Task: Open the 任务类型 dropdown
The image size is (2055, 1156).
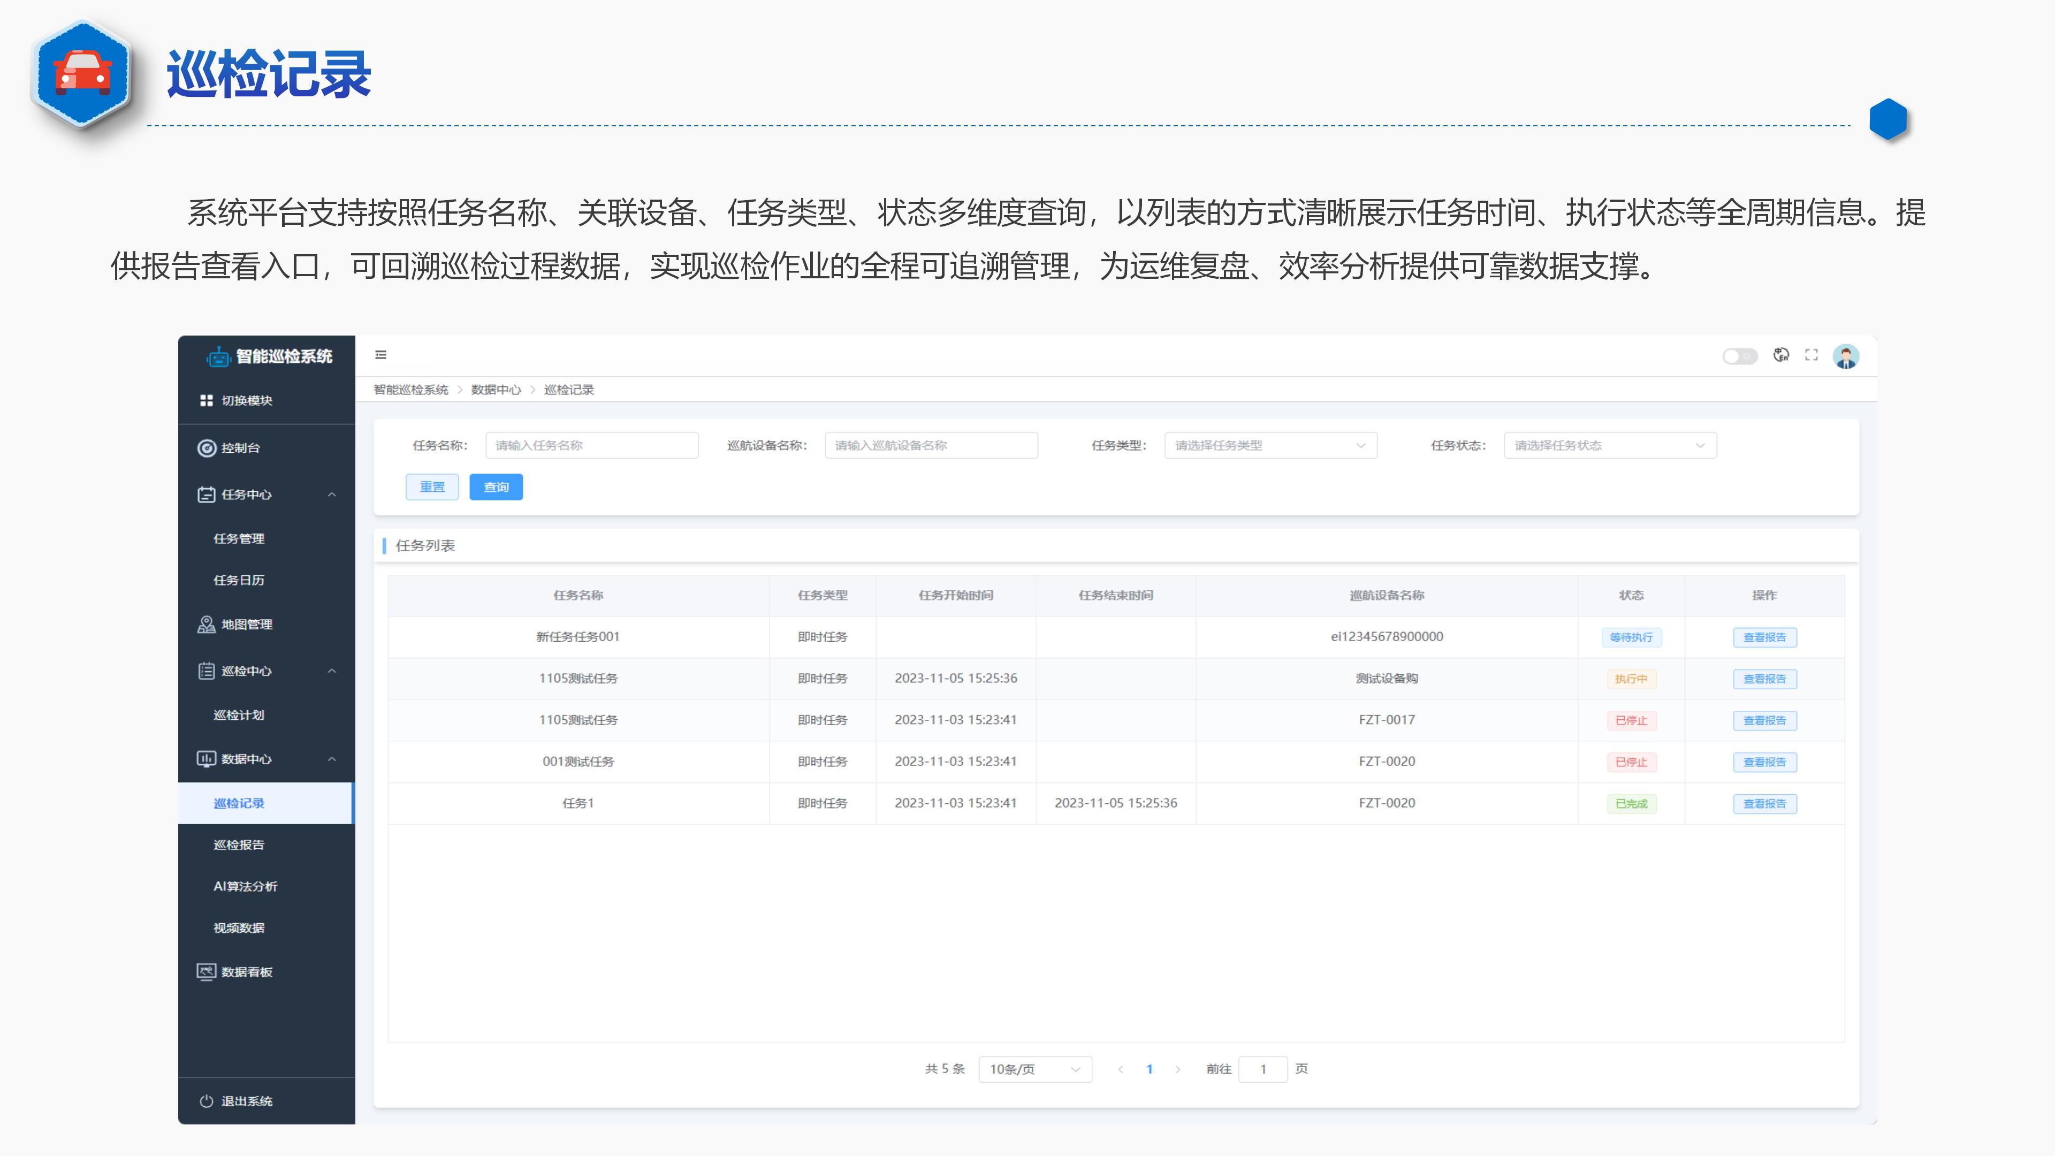Action: point(1270,445)
